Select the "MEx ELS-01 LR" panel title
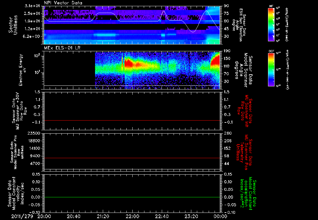 click(62, 48)
